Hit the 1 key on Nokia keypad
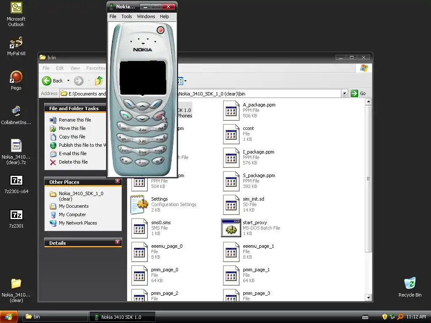431x323 pixels. pos(124,127)
